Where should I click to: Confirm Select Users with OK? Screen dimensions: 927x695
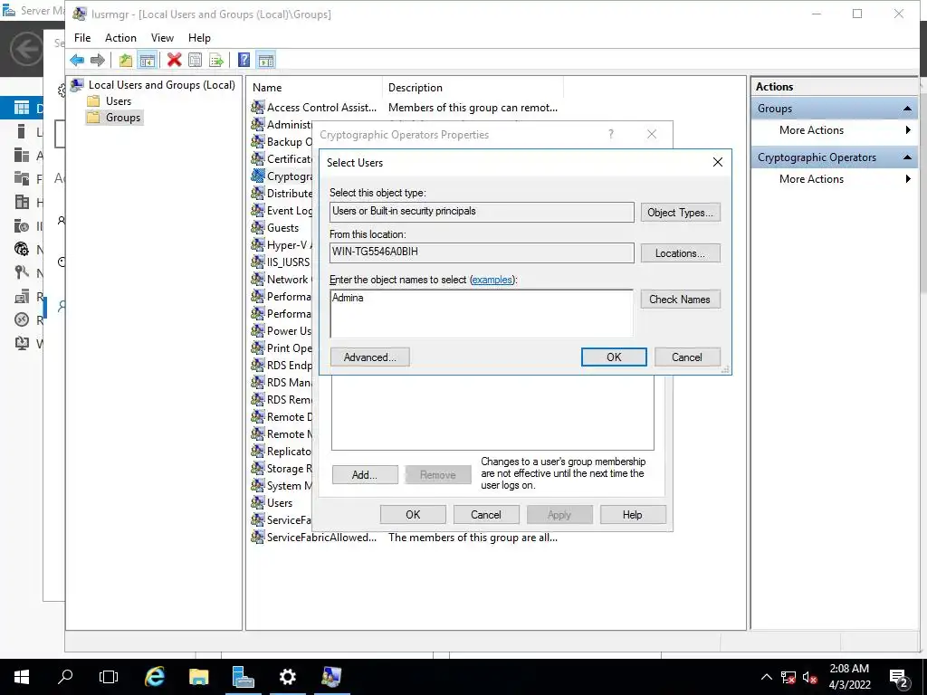614,357
